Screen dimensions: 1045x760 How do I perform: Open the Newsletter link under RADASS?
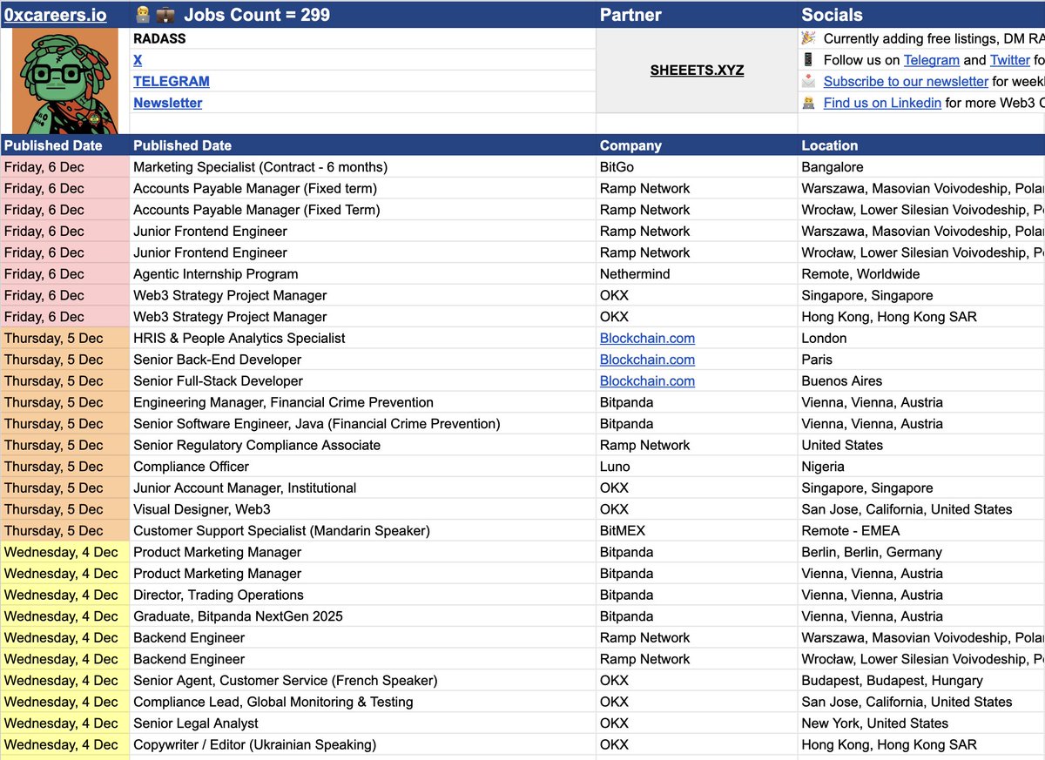pyautogui.click(x=167, y=103)
